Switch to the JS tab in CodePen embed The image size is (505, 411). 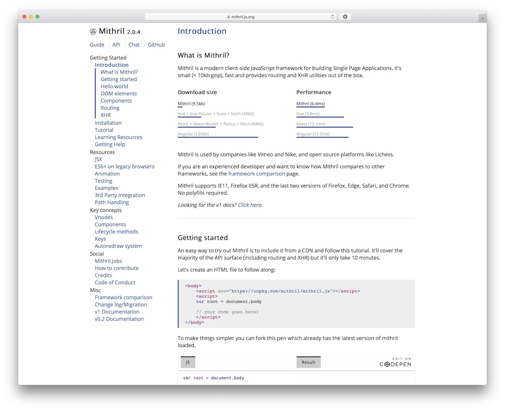pyautogui.click(x=188, y=362)
